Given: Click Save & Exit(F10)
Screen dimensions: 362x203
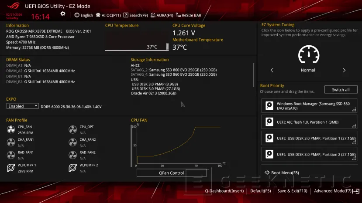Looking at the screenshot, I should tap(292, 191).
